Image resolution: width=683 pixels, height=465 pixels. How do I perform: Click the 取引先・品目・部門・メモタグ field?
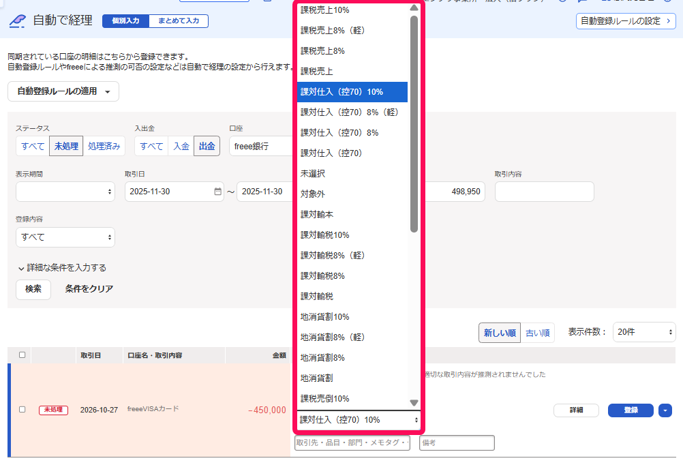[x=352, y=442]
